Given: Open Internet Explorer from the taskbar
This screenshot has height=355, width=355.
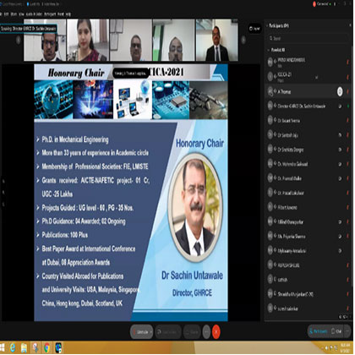Looking at the screenshot, I should click(x=13, y=347).
